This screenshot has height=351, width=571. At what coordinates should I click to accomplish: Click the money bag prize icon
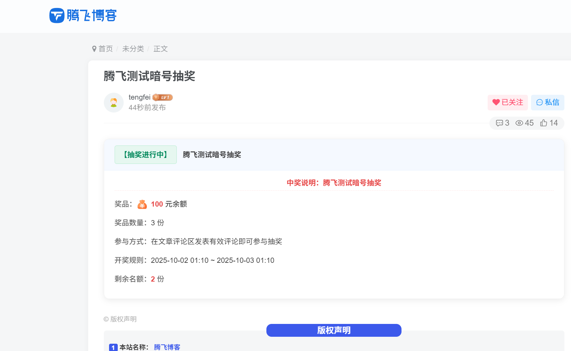click(142, 204)
